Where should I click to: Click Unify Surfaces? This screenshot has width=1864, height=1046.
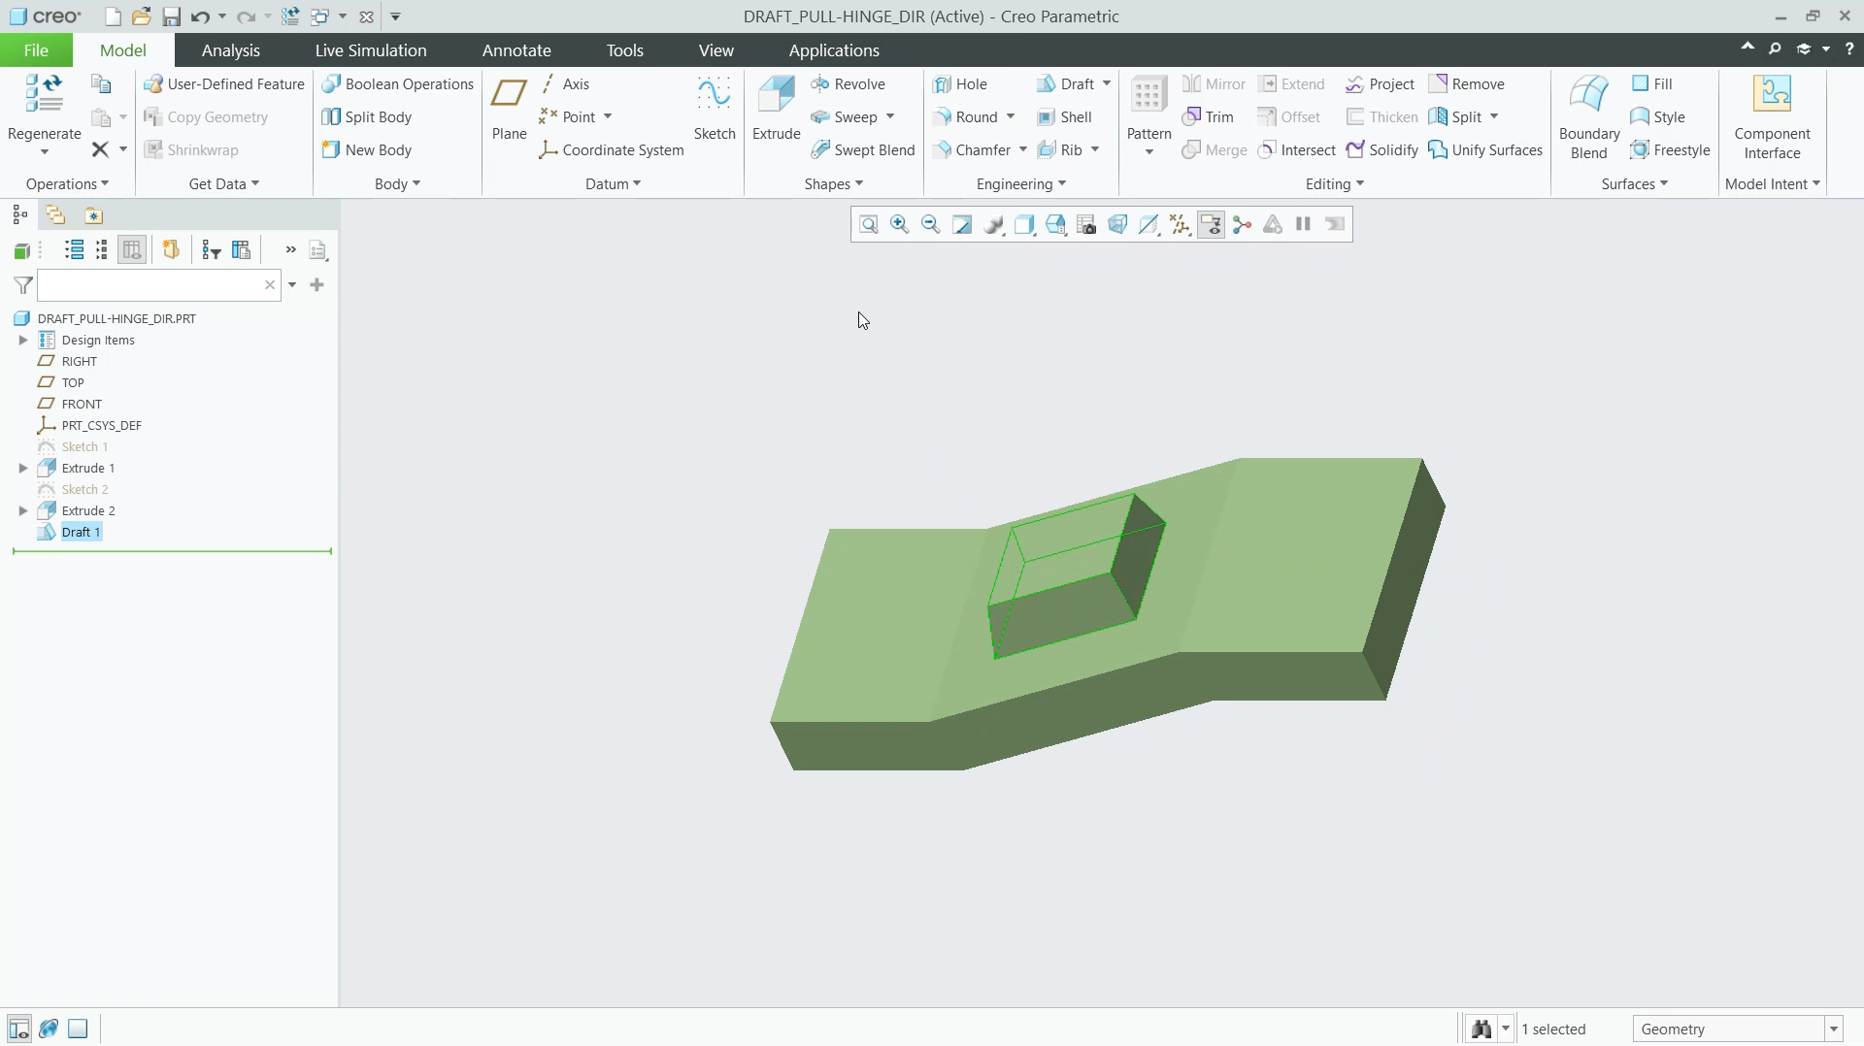pos(1485,150)
